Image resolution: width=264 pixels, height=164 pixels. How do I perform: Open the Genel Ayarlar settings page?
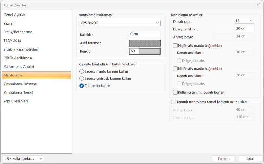tap(15, 15)
